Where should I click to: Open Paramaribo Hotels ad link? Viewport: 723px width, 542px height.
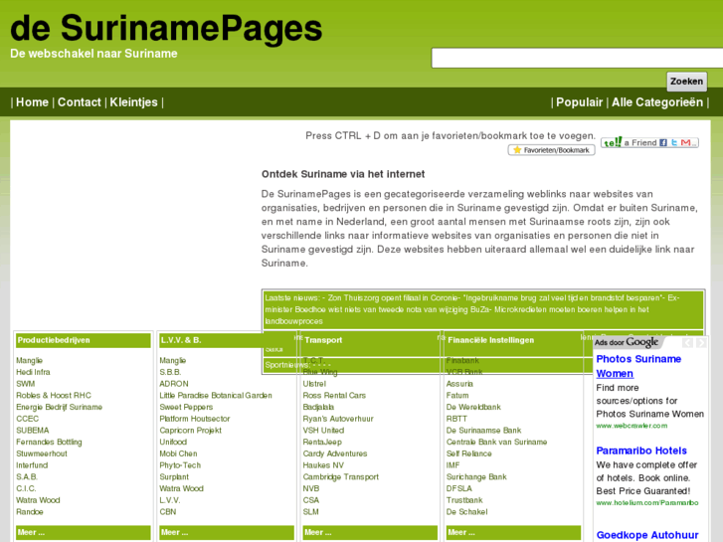coord(641,451)
